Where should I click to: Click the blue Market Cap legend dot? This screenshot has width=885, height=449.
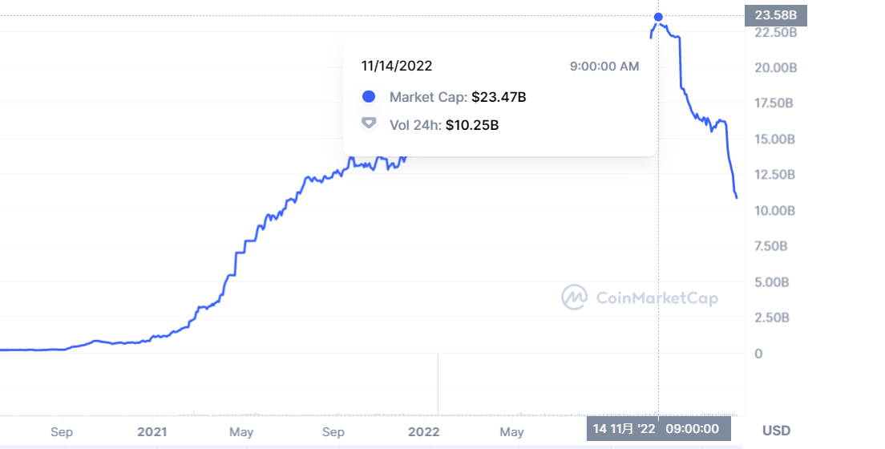369,97
